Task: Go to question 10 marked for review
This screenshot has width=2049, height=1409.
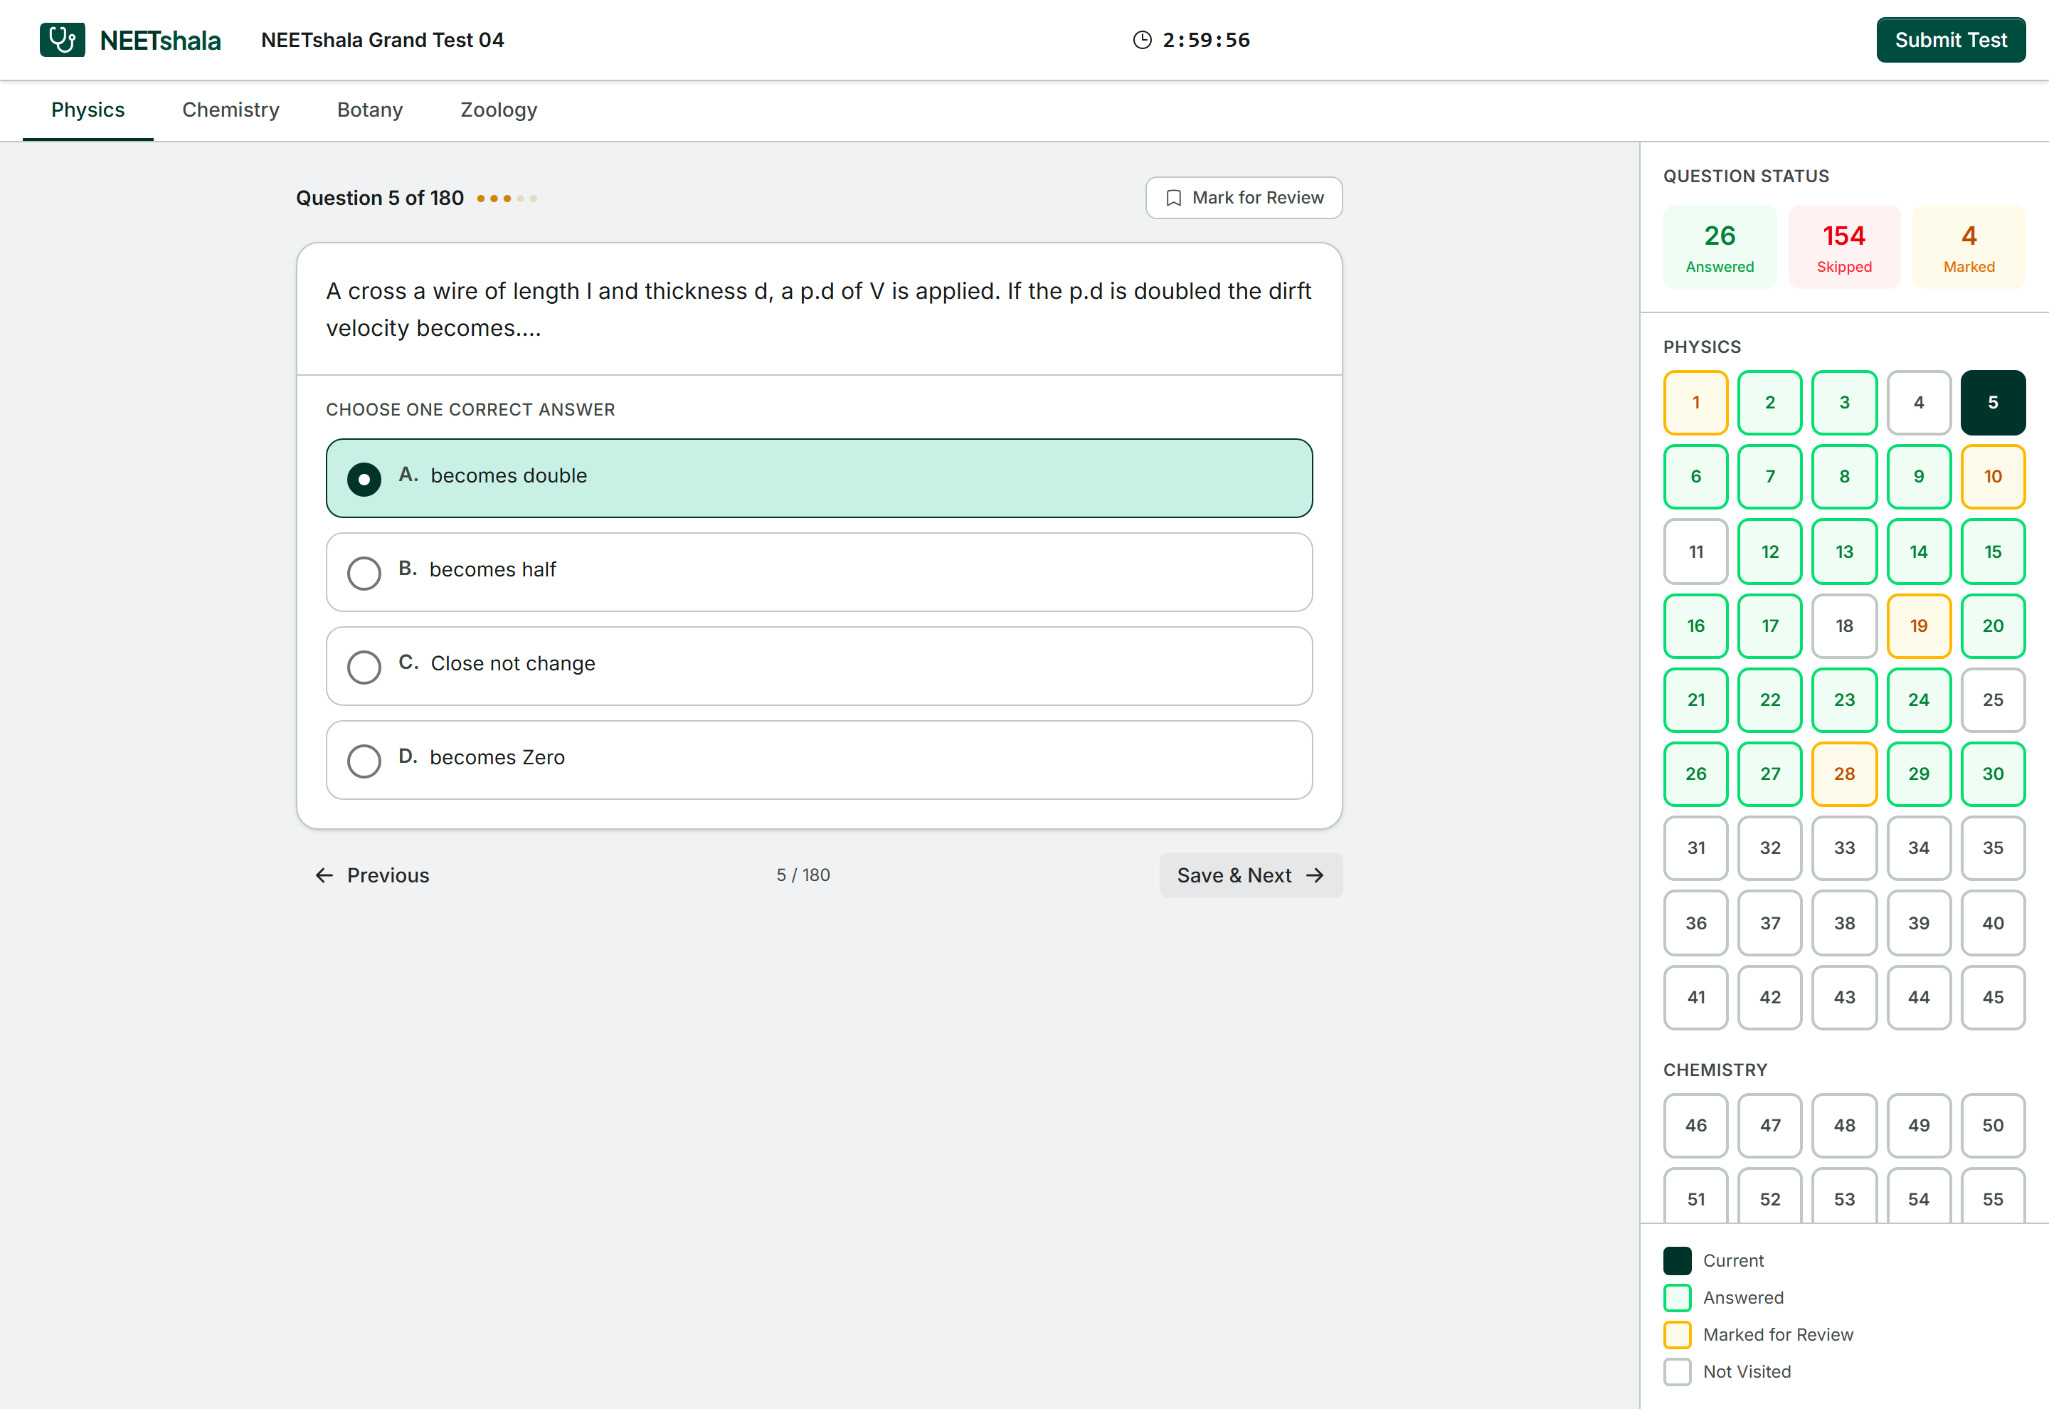Action: [x=1994, y=477]
